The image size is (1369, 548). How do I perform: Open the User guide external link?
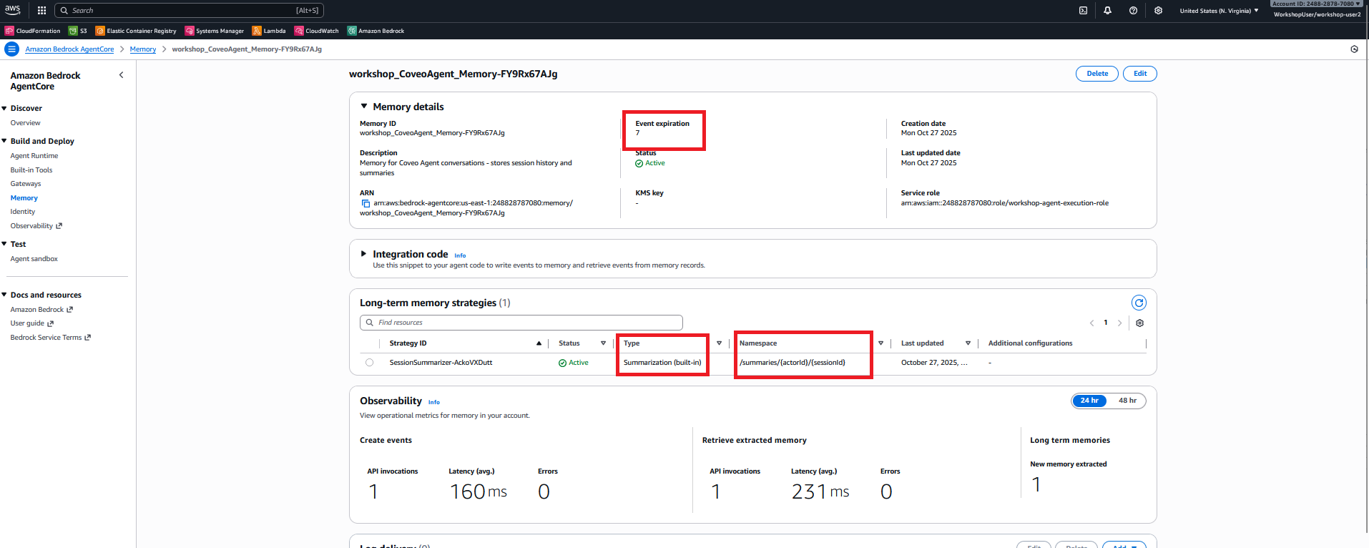point(32,323)
